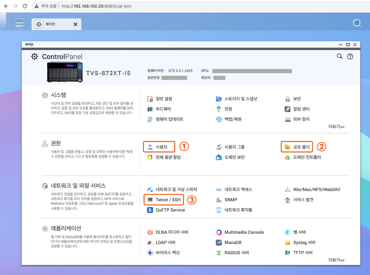Image resolution: width=370 pixels, height=275 pixels.
Task: Open Control Panel help question mark
Action: click(x=350, y=56)
